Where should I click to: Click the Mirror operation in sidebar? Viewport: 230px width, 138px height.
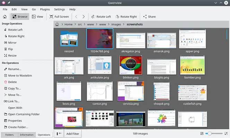(x=12, y=43)
